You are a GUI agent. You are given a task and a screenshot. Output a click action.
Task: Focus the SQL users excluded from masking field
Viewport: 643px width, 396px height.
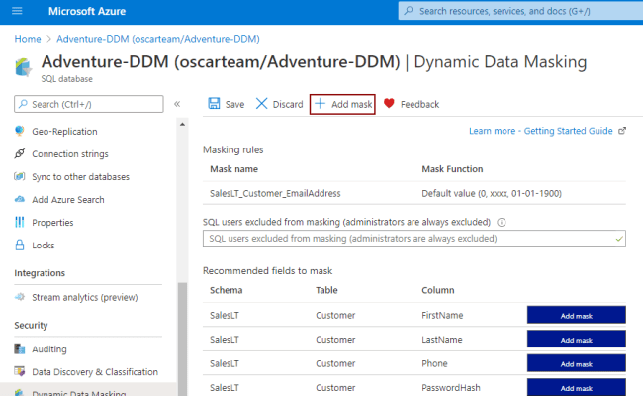pos(414,238)
